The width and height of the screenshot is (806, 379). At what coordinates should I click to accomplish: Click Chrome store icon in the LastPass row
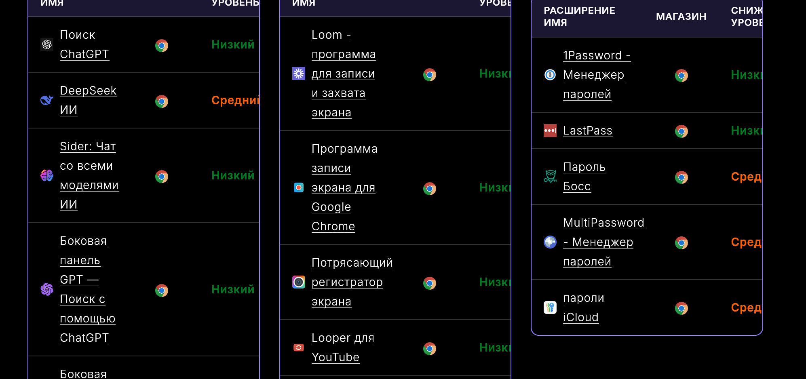point(682,131)
